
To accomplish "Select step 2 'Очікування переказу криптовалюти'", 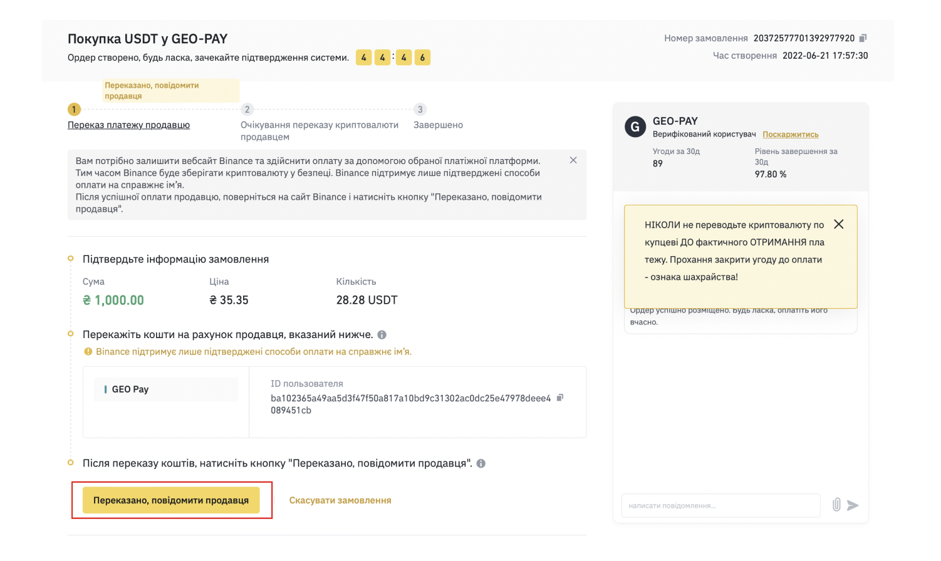I will tap(320, 131).
